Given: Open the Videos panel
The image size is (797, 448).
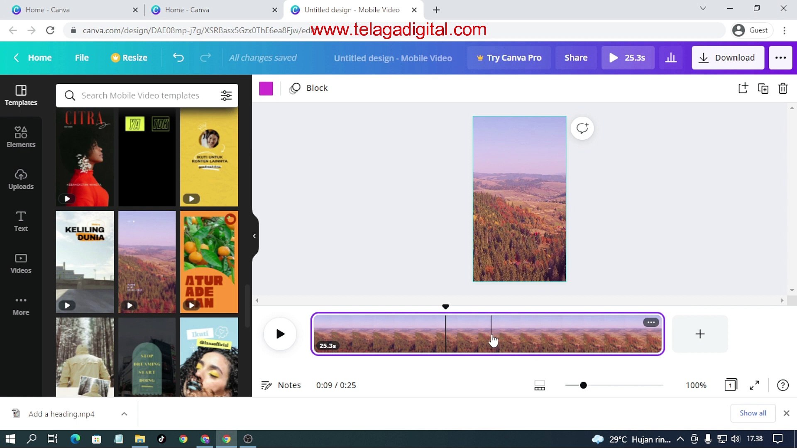Looking at the screenshot, I should click(x=21, y=263).
